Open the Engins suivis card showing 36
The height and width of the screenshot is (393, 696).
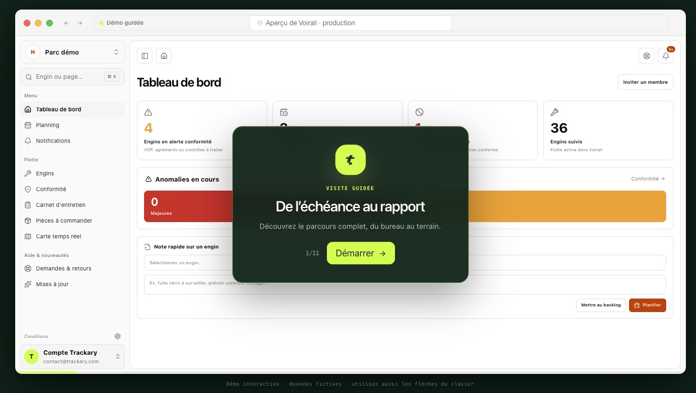point(608,130)
